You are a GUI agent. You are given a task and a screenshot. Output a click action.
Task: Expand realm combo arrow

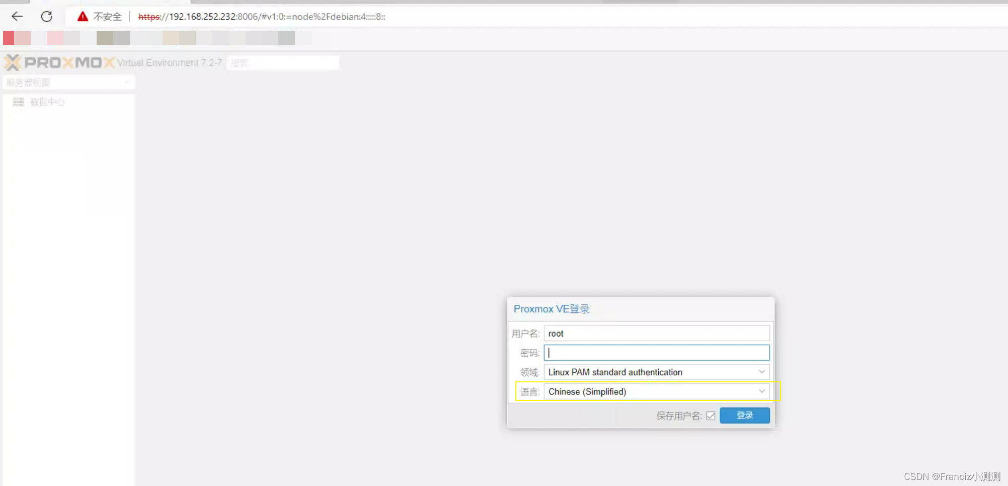tap(762, 372)
